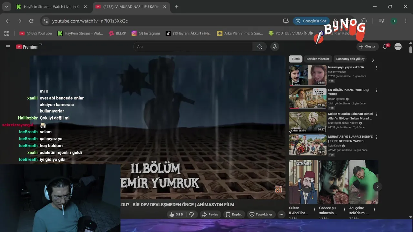
Task: Show next Shorts with arrow button
Action: (377, 187)
